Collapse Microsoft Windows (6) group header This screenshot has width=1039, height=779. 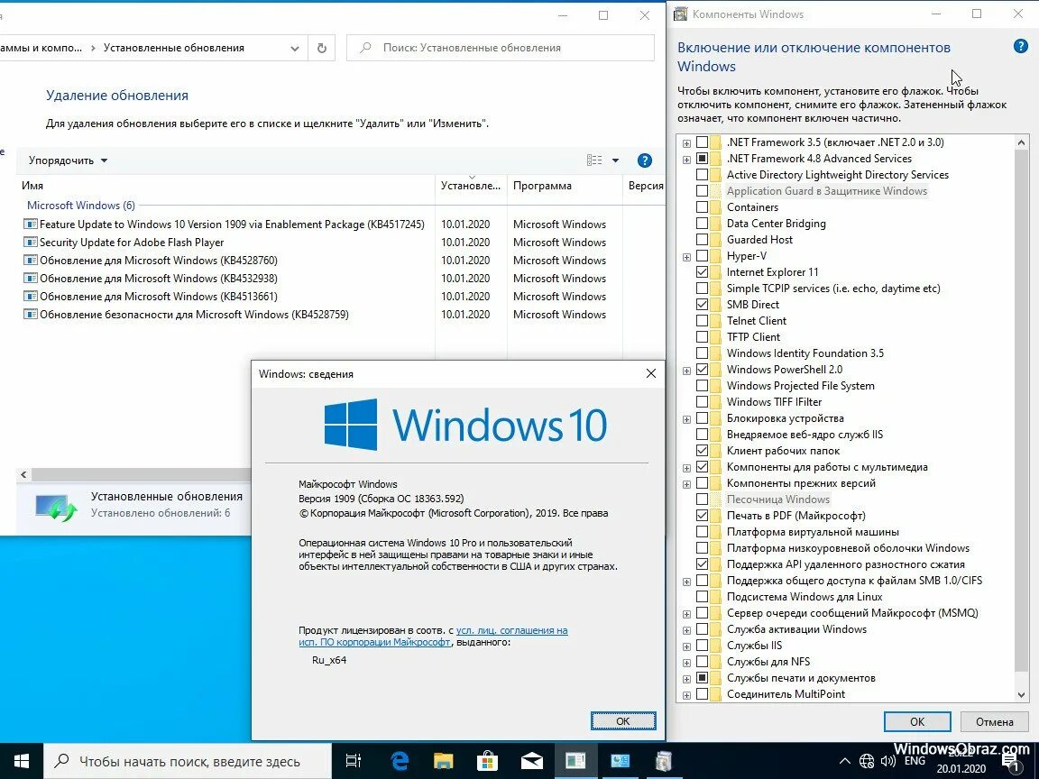coord(81,206)
